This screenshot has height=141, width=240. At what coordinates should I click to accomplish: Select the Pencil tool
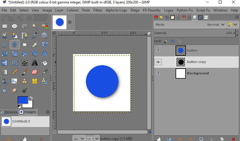tap(15, 72)
